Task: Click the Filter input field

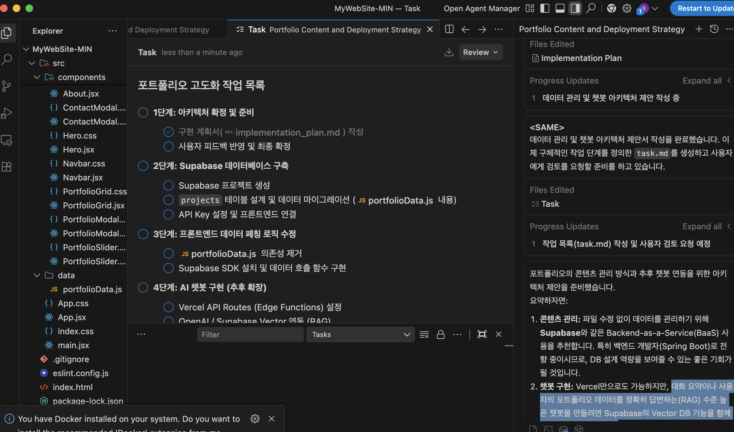Action: (250, 334)
